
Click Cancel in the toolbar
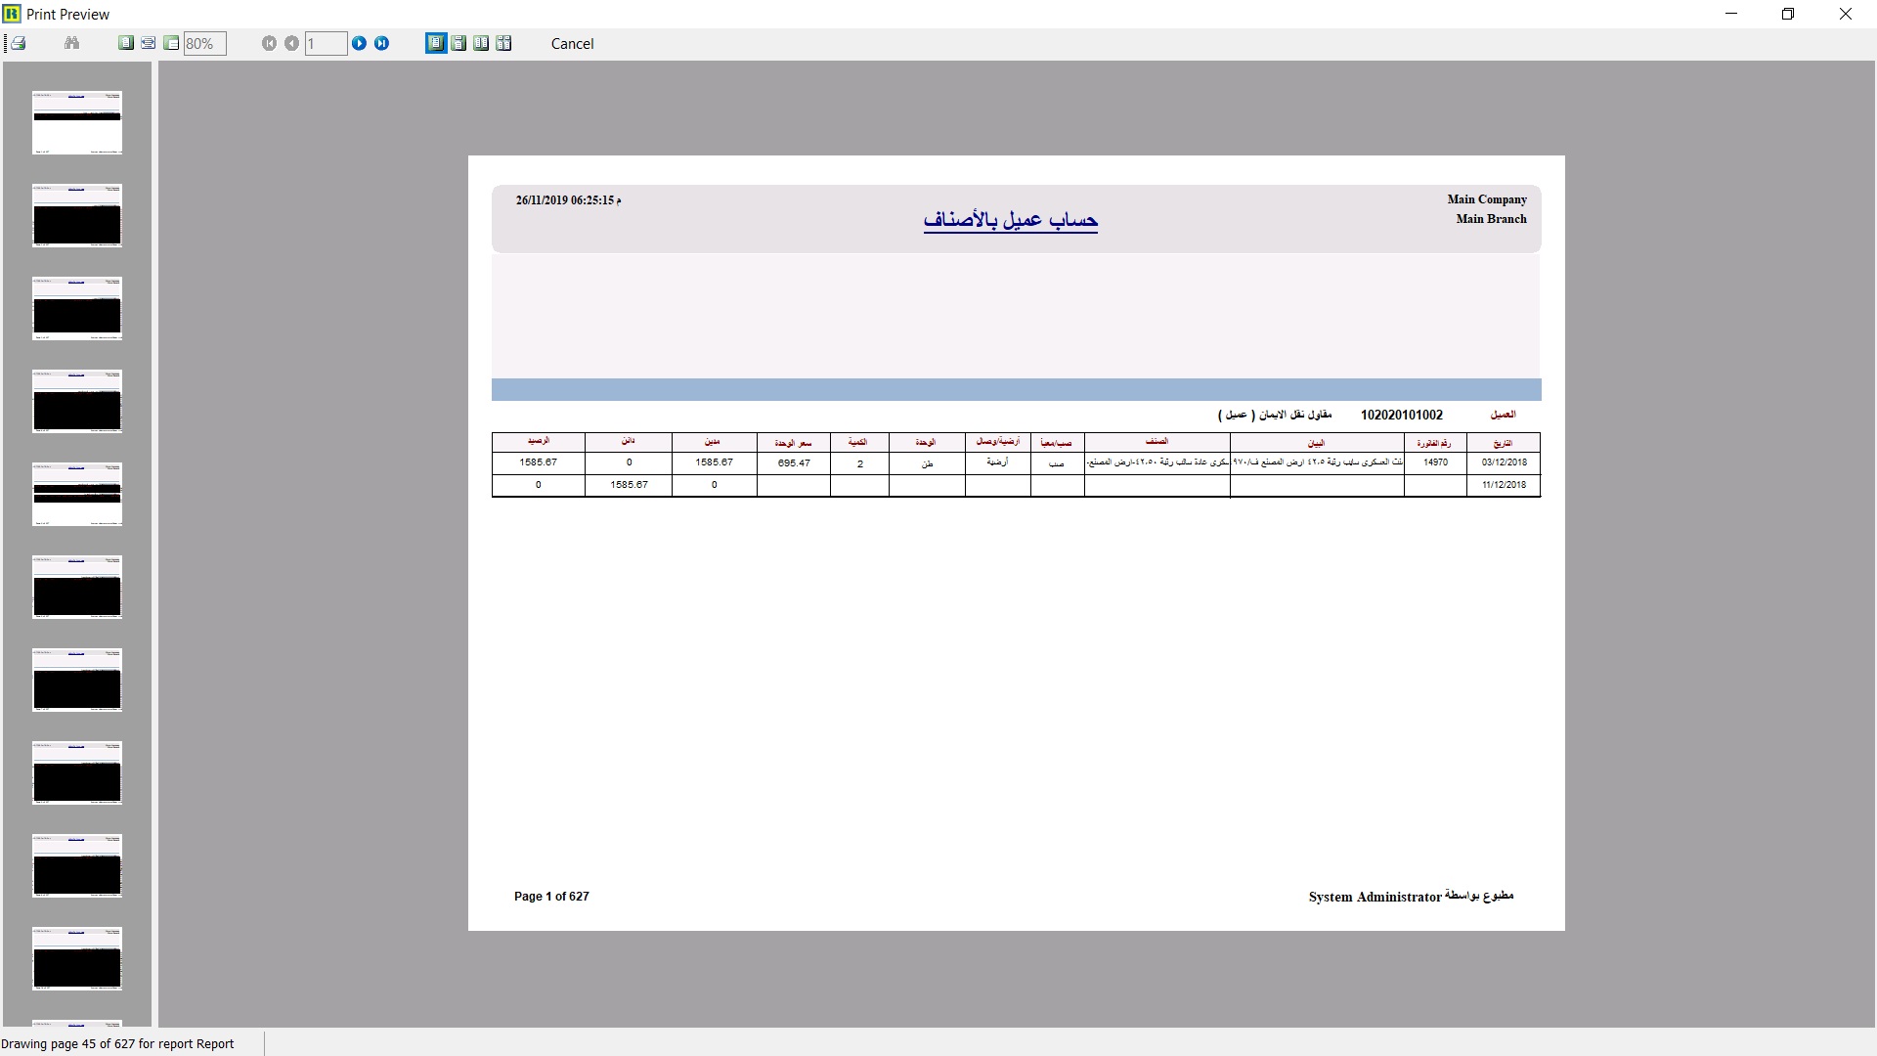572,44
